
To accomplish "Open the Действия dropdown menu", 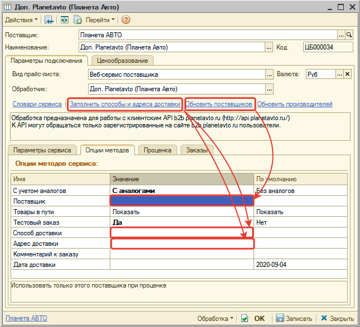I will tap(21, 20).
